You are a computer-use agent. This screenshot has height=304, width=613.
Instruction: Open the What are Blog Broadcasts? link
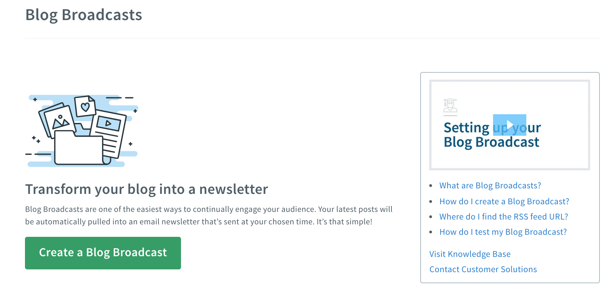490,186
